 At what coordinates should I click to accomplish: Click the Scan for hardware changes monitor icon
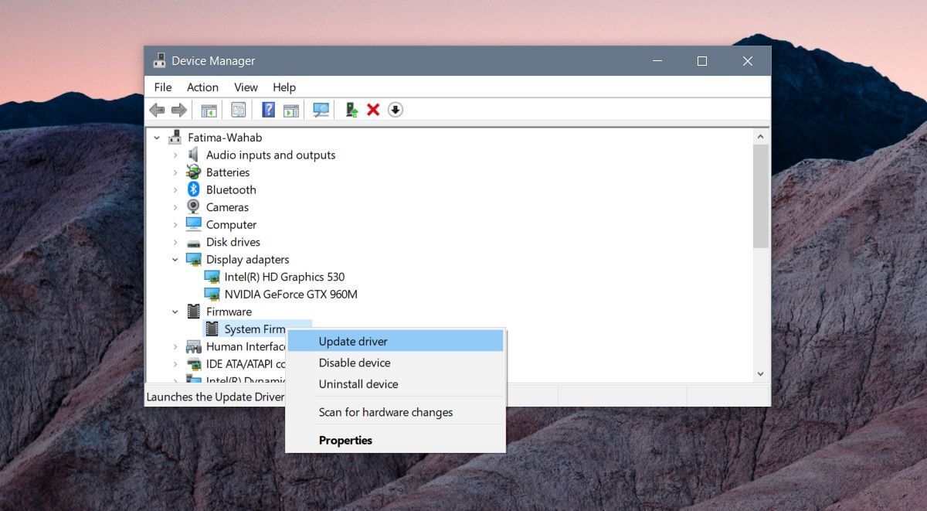tap(321, 110)
